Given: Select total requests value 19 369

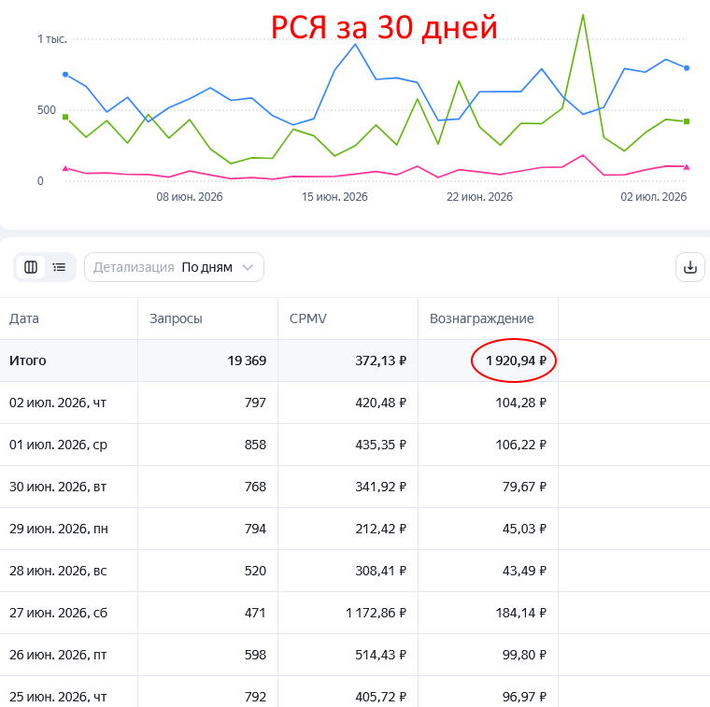Looking at the screenshot, I should click(x=247, y=361).
